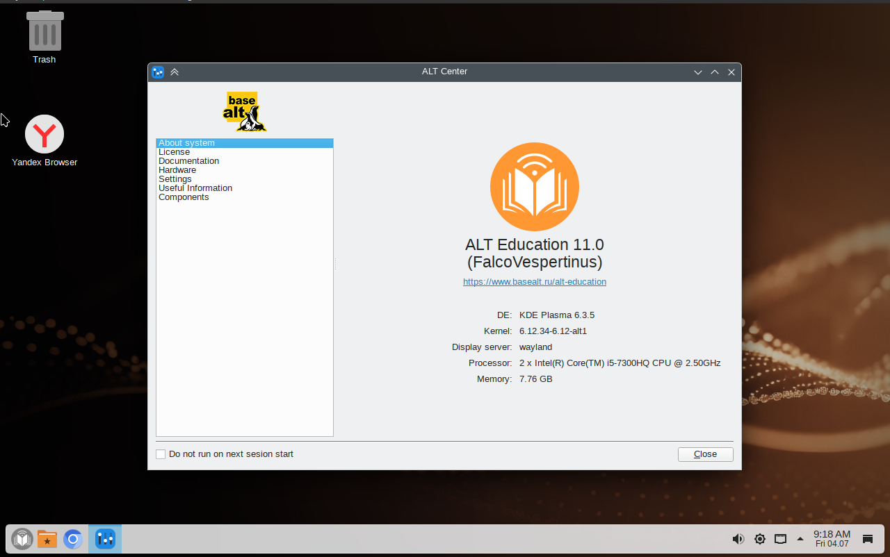This screenshot has height=557, width=890.
Task: Click the ALT Center window menu icon
Action: click(x=158, y=72)
